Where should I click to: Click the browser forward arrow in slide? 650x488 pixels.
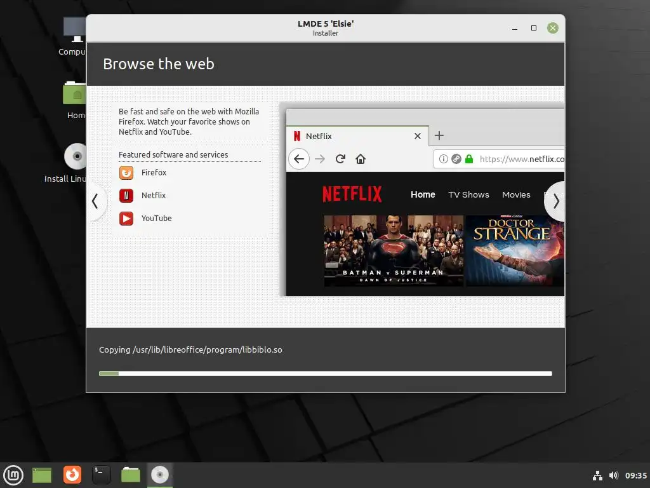[320, 159]
